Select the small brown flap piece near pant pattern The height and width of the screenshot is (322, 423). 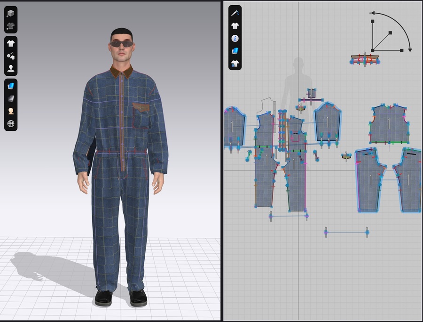click(346, 156)
